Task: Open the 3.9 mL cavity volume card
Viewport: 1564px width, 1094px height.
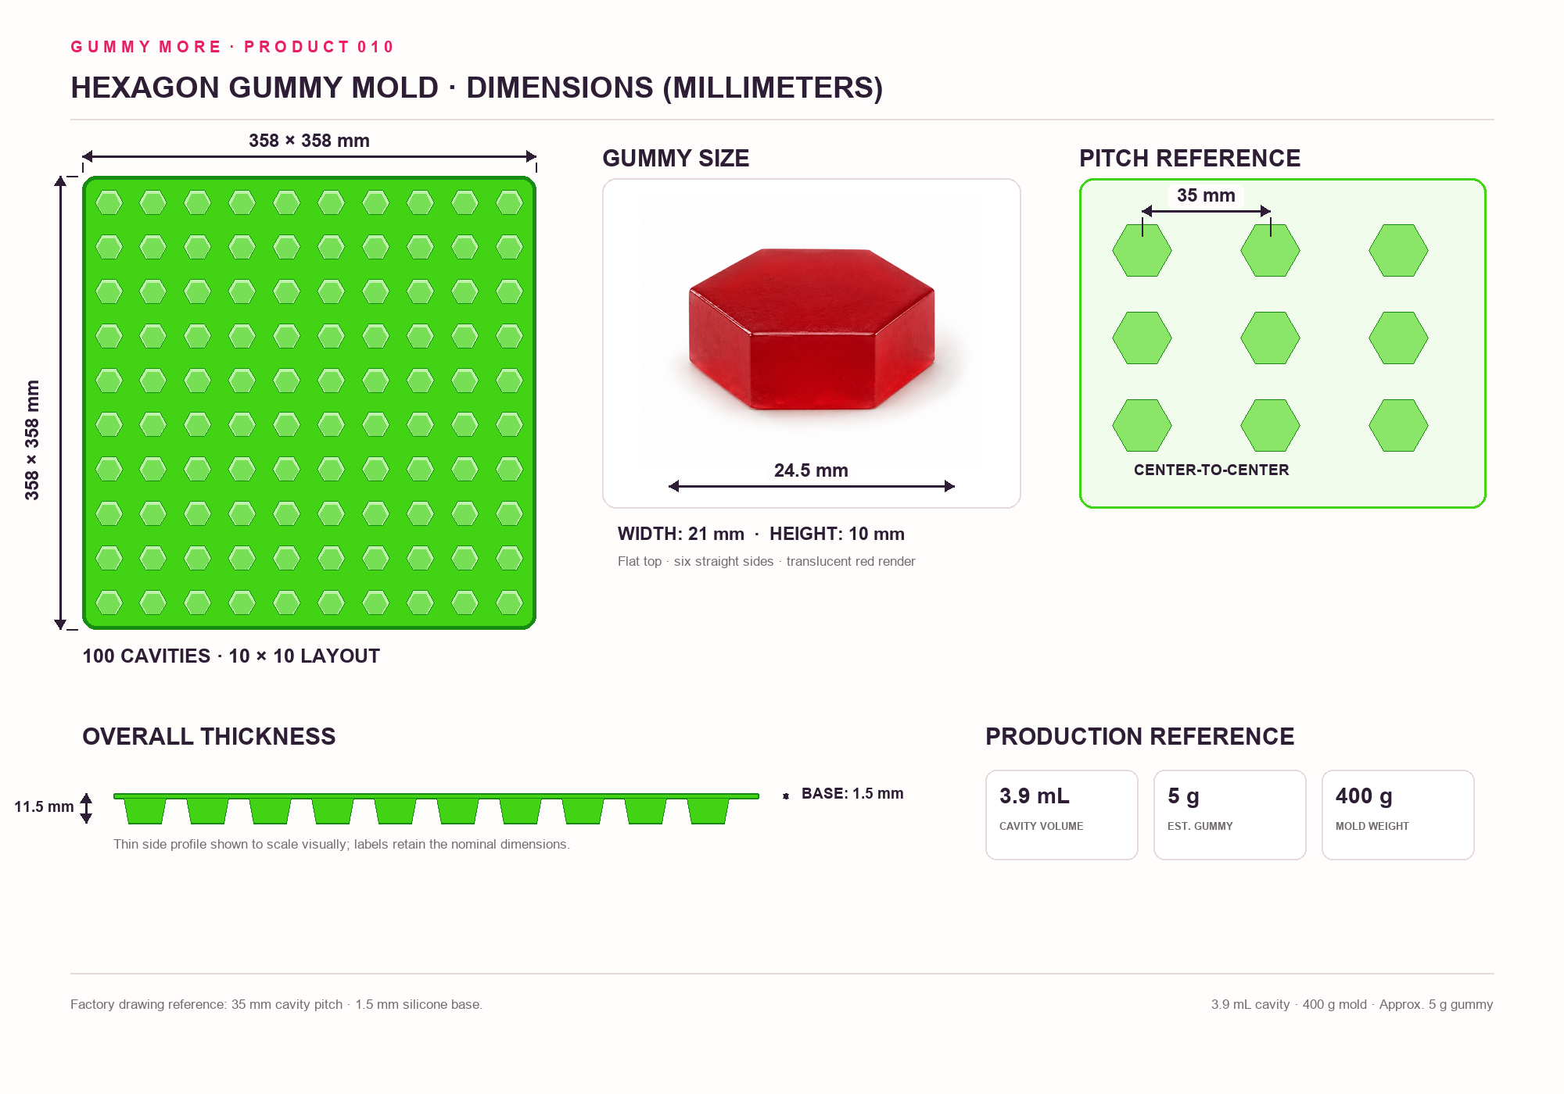Action: (x=1062, y=815)
